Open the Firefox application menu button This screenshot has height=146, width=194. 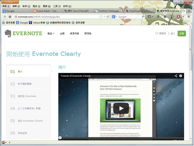[10, 2]
